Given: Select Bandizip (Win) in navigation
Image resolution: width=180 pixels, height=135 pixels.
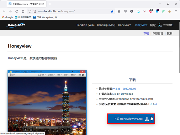Looking at the screenshot, I should [85, 25].
